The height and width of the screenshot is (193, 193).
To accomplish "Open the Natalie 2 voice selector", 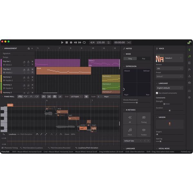I will tap(170, 58).
